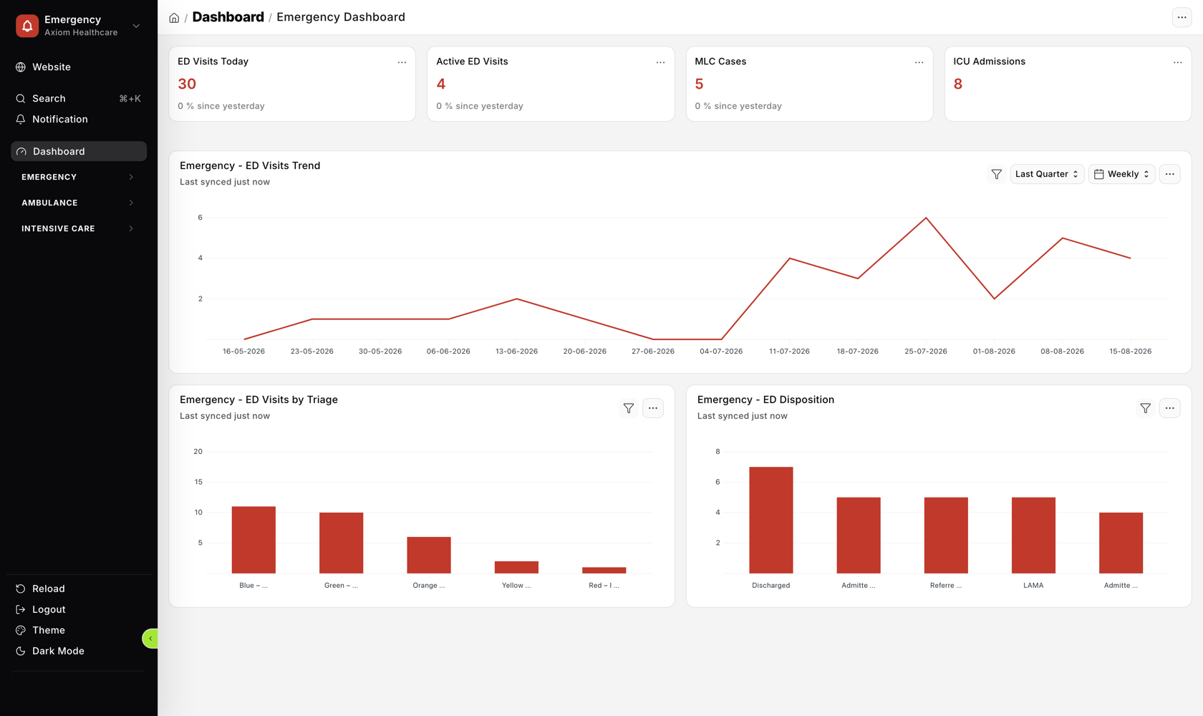Click the Yellow triage bar
Image resolution: width=1203 pixels, height=716 pixels.
point(516,567)
